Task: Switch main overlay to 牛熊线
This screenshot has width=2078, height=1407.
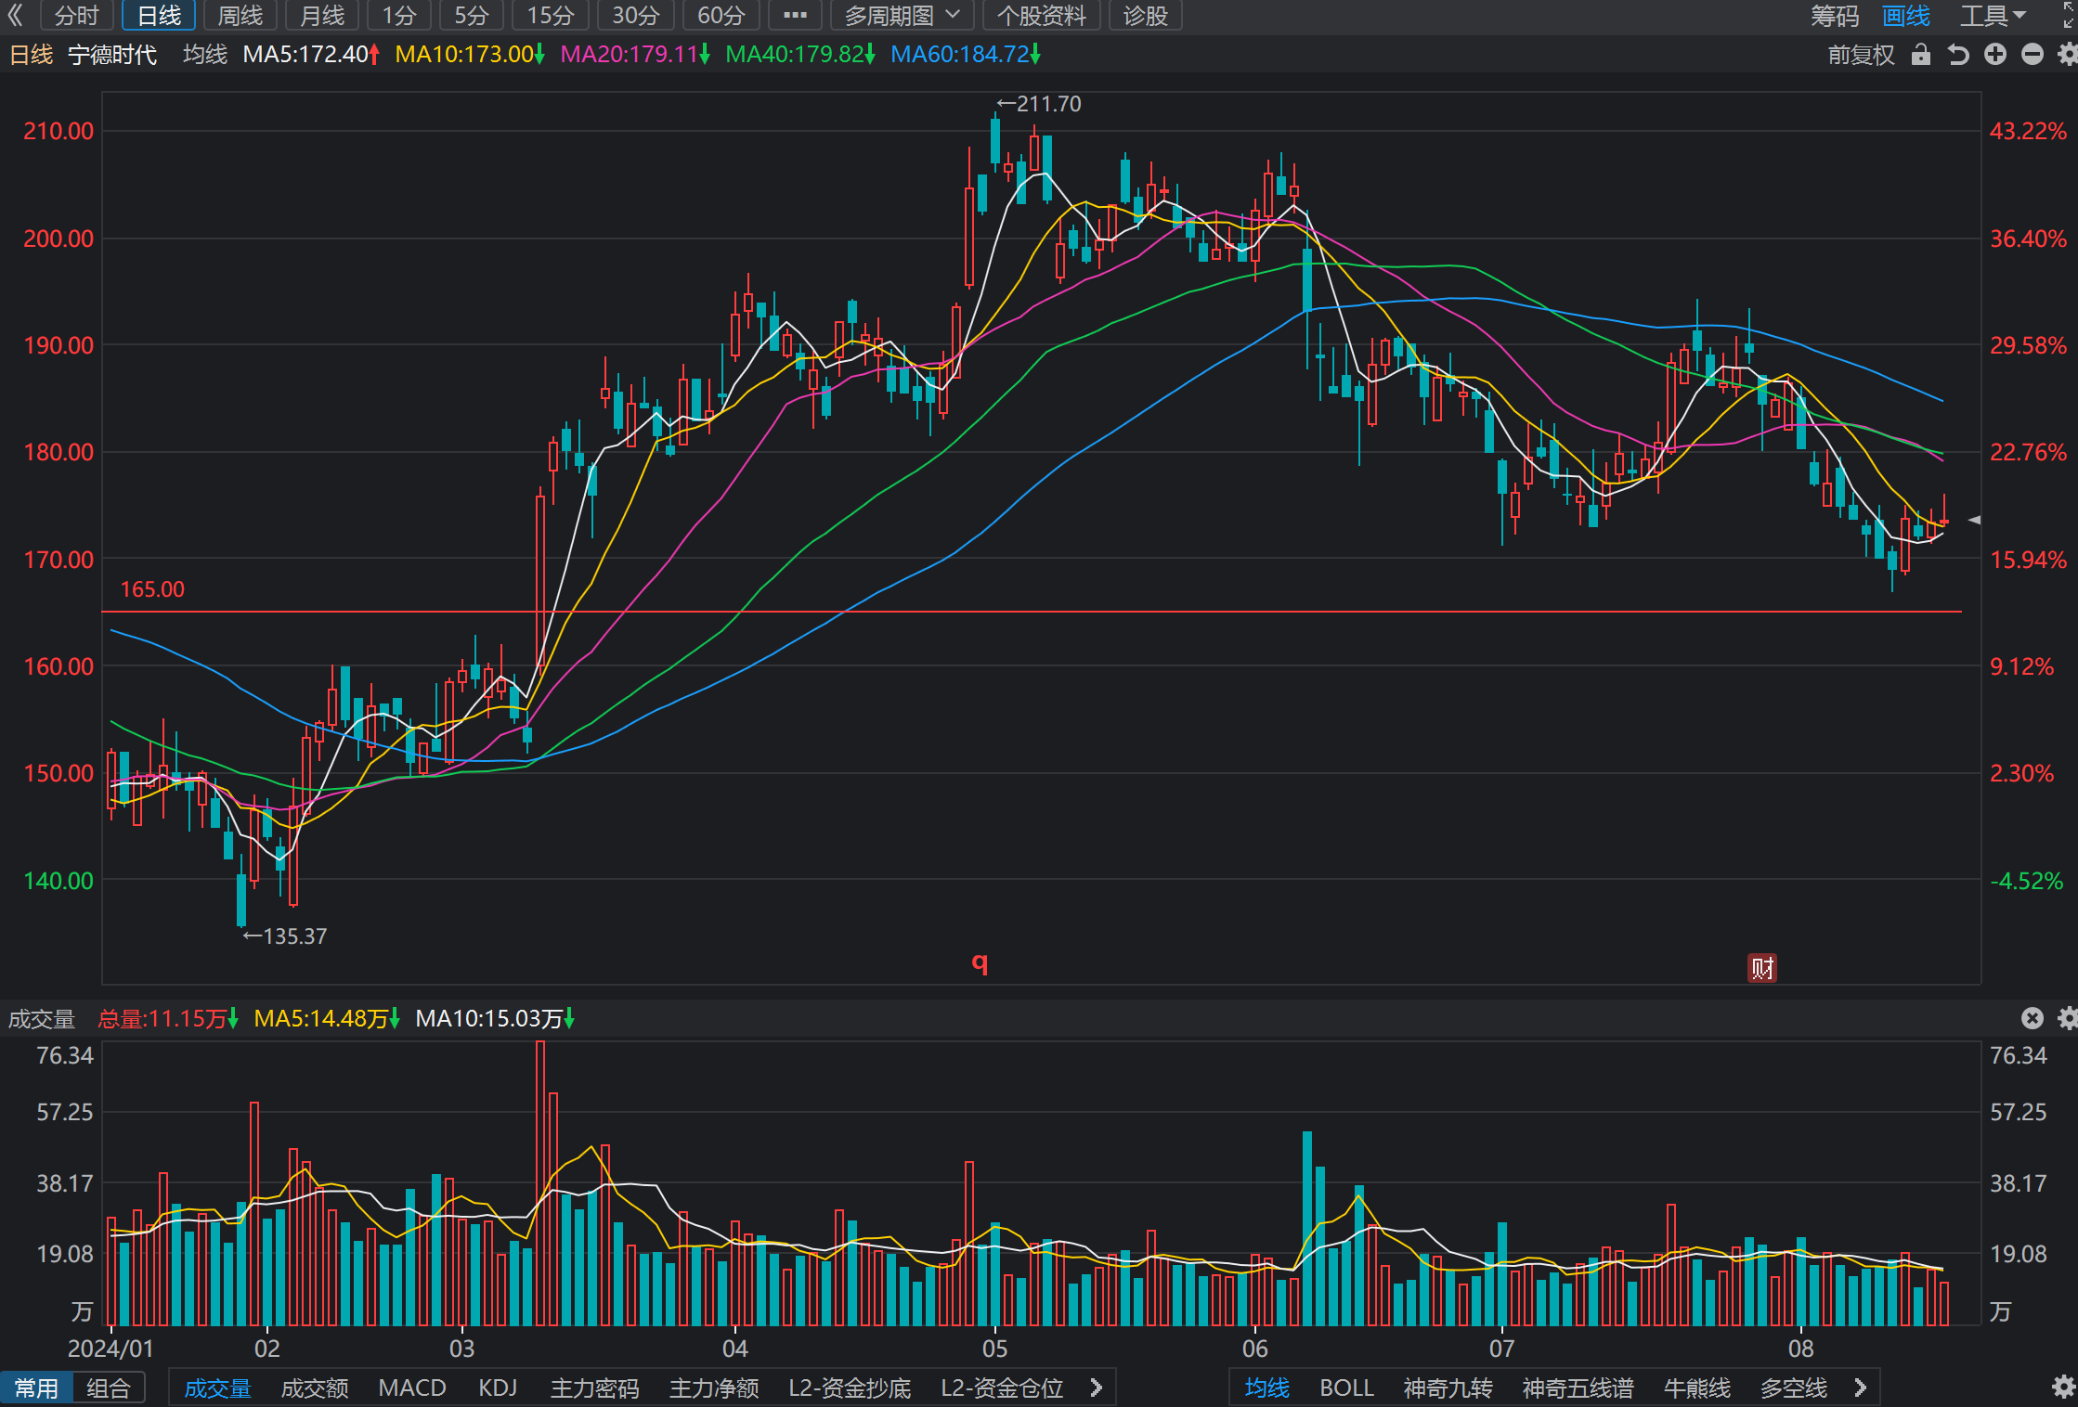Action: [1696, 1388]
